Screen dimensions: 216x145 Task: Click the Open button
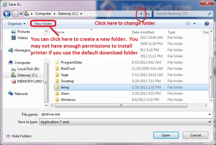click(166, 135)
